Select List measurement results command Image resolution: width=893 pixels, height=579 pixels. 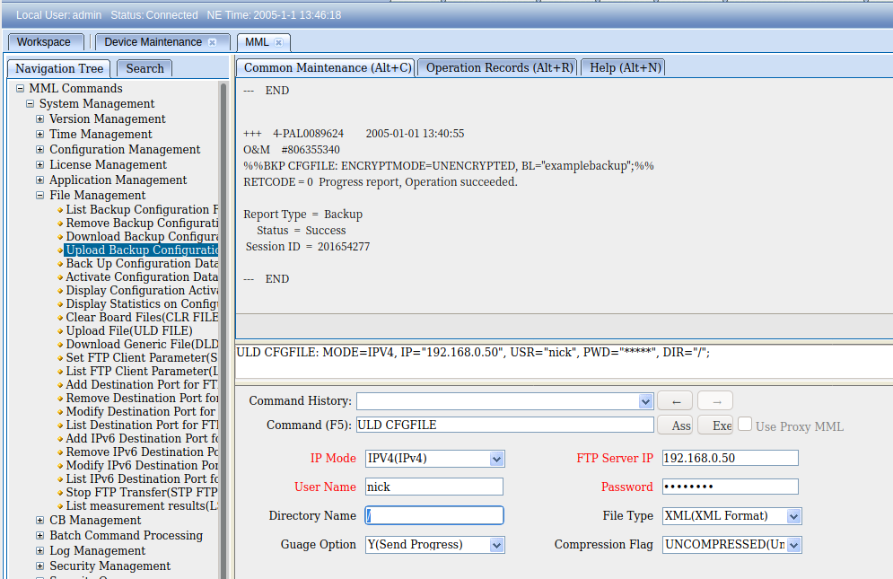pyautogui.click(x=142, y=506)
